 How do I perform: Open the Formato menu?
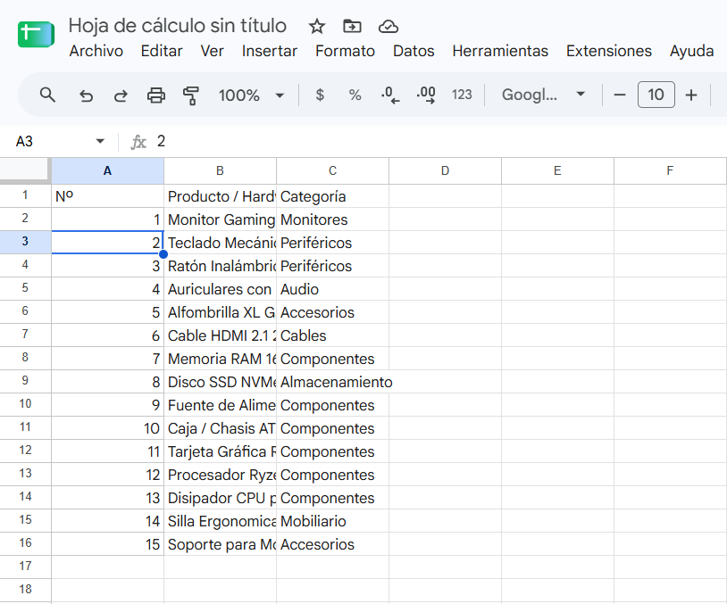pyautogui.click(x=345, y=51)
